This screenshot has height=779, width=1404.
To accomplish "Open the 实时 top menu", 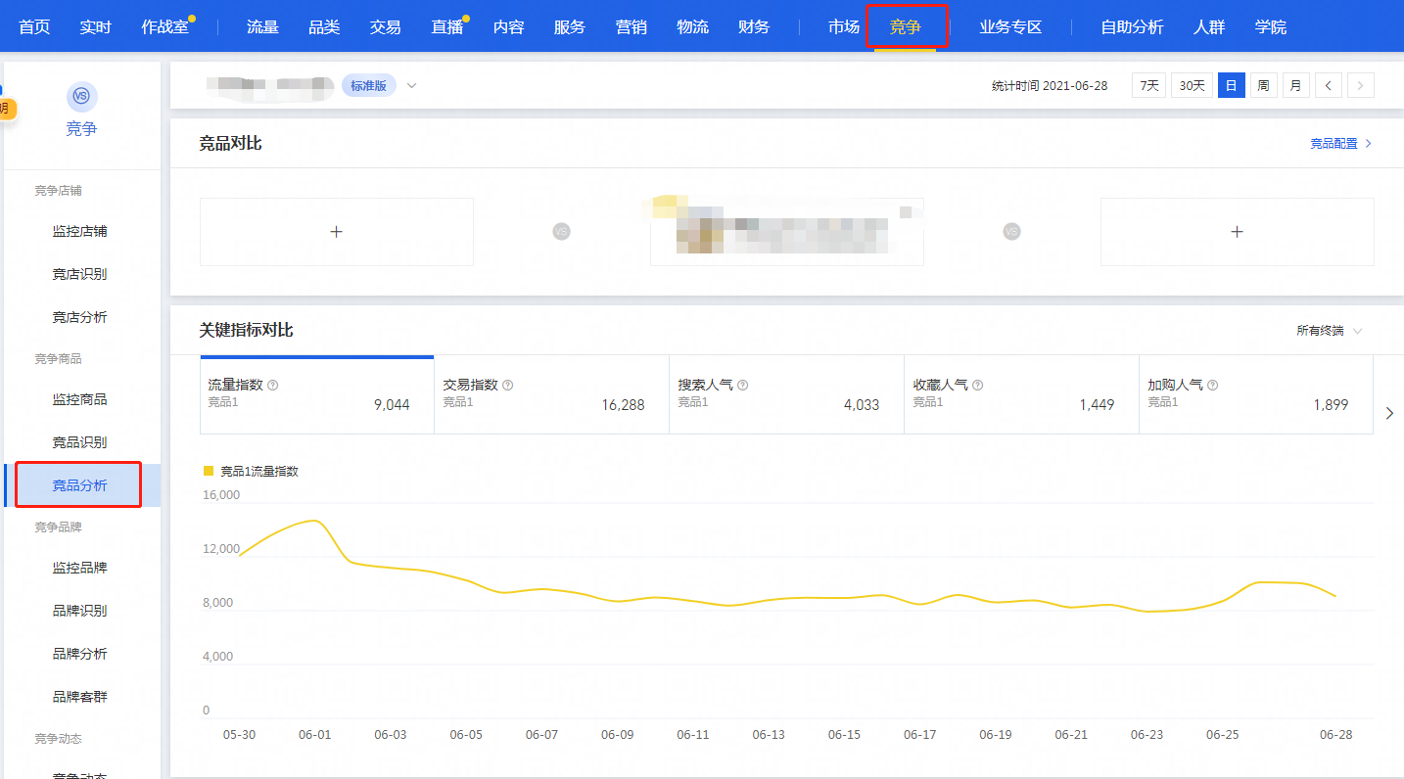I will [95, 27].
